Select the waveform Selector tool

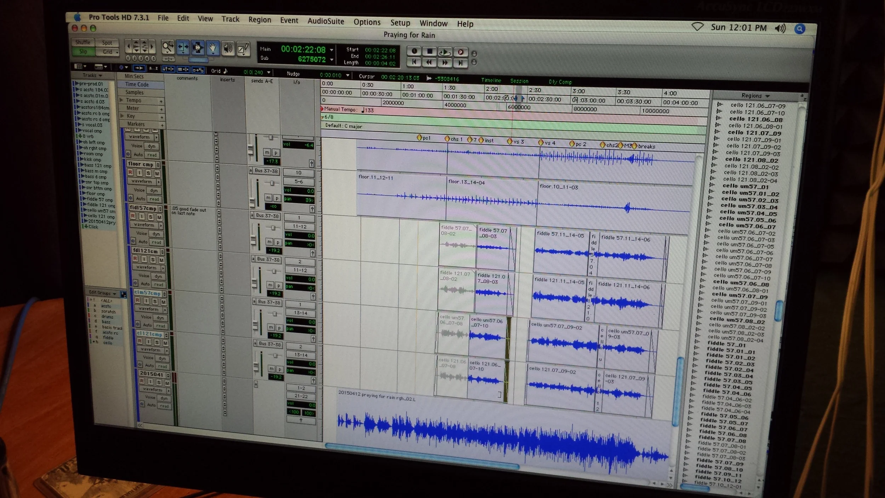pyautogui.click(x=198, y=48)
